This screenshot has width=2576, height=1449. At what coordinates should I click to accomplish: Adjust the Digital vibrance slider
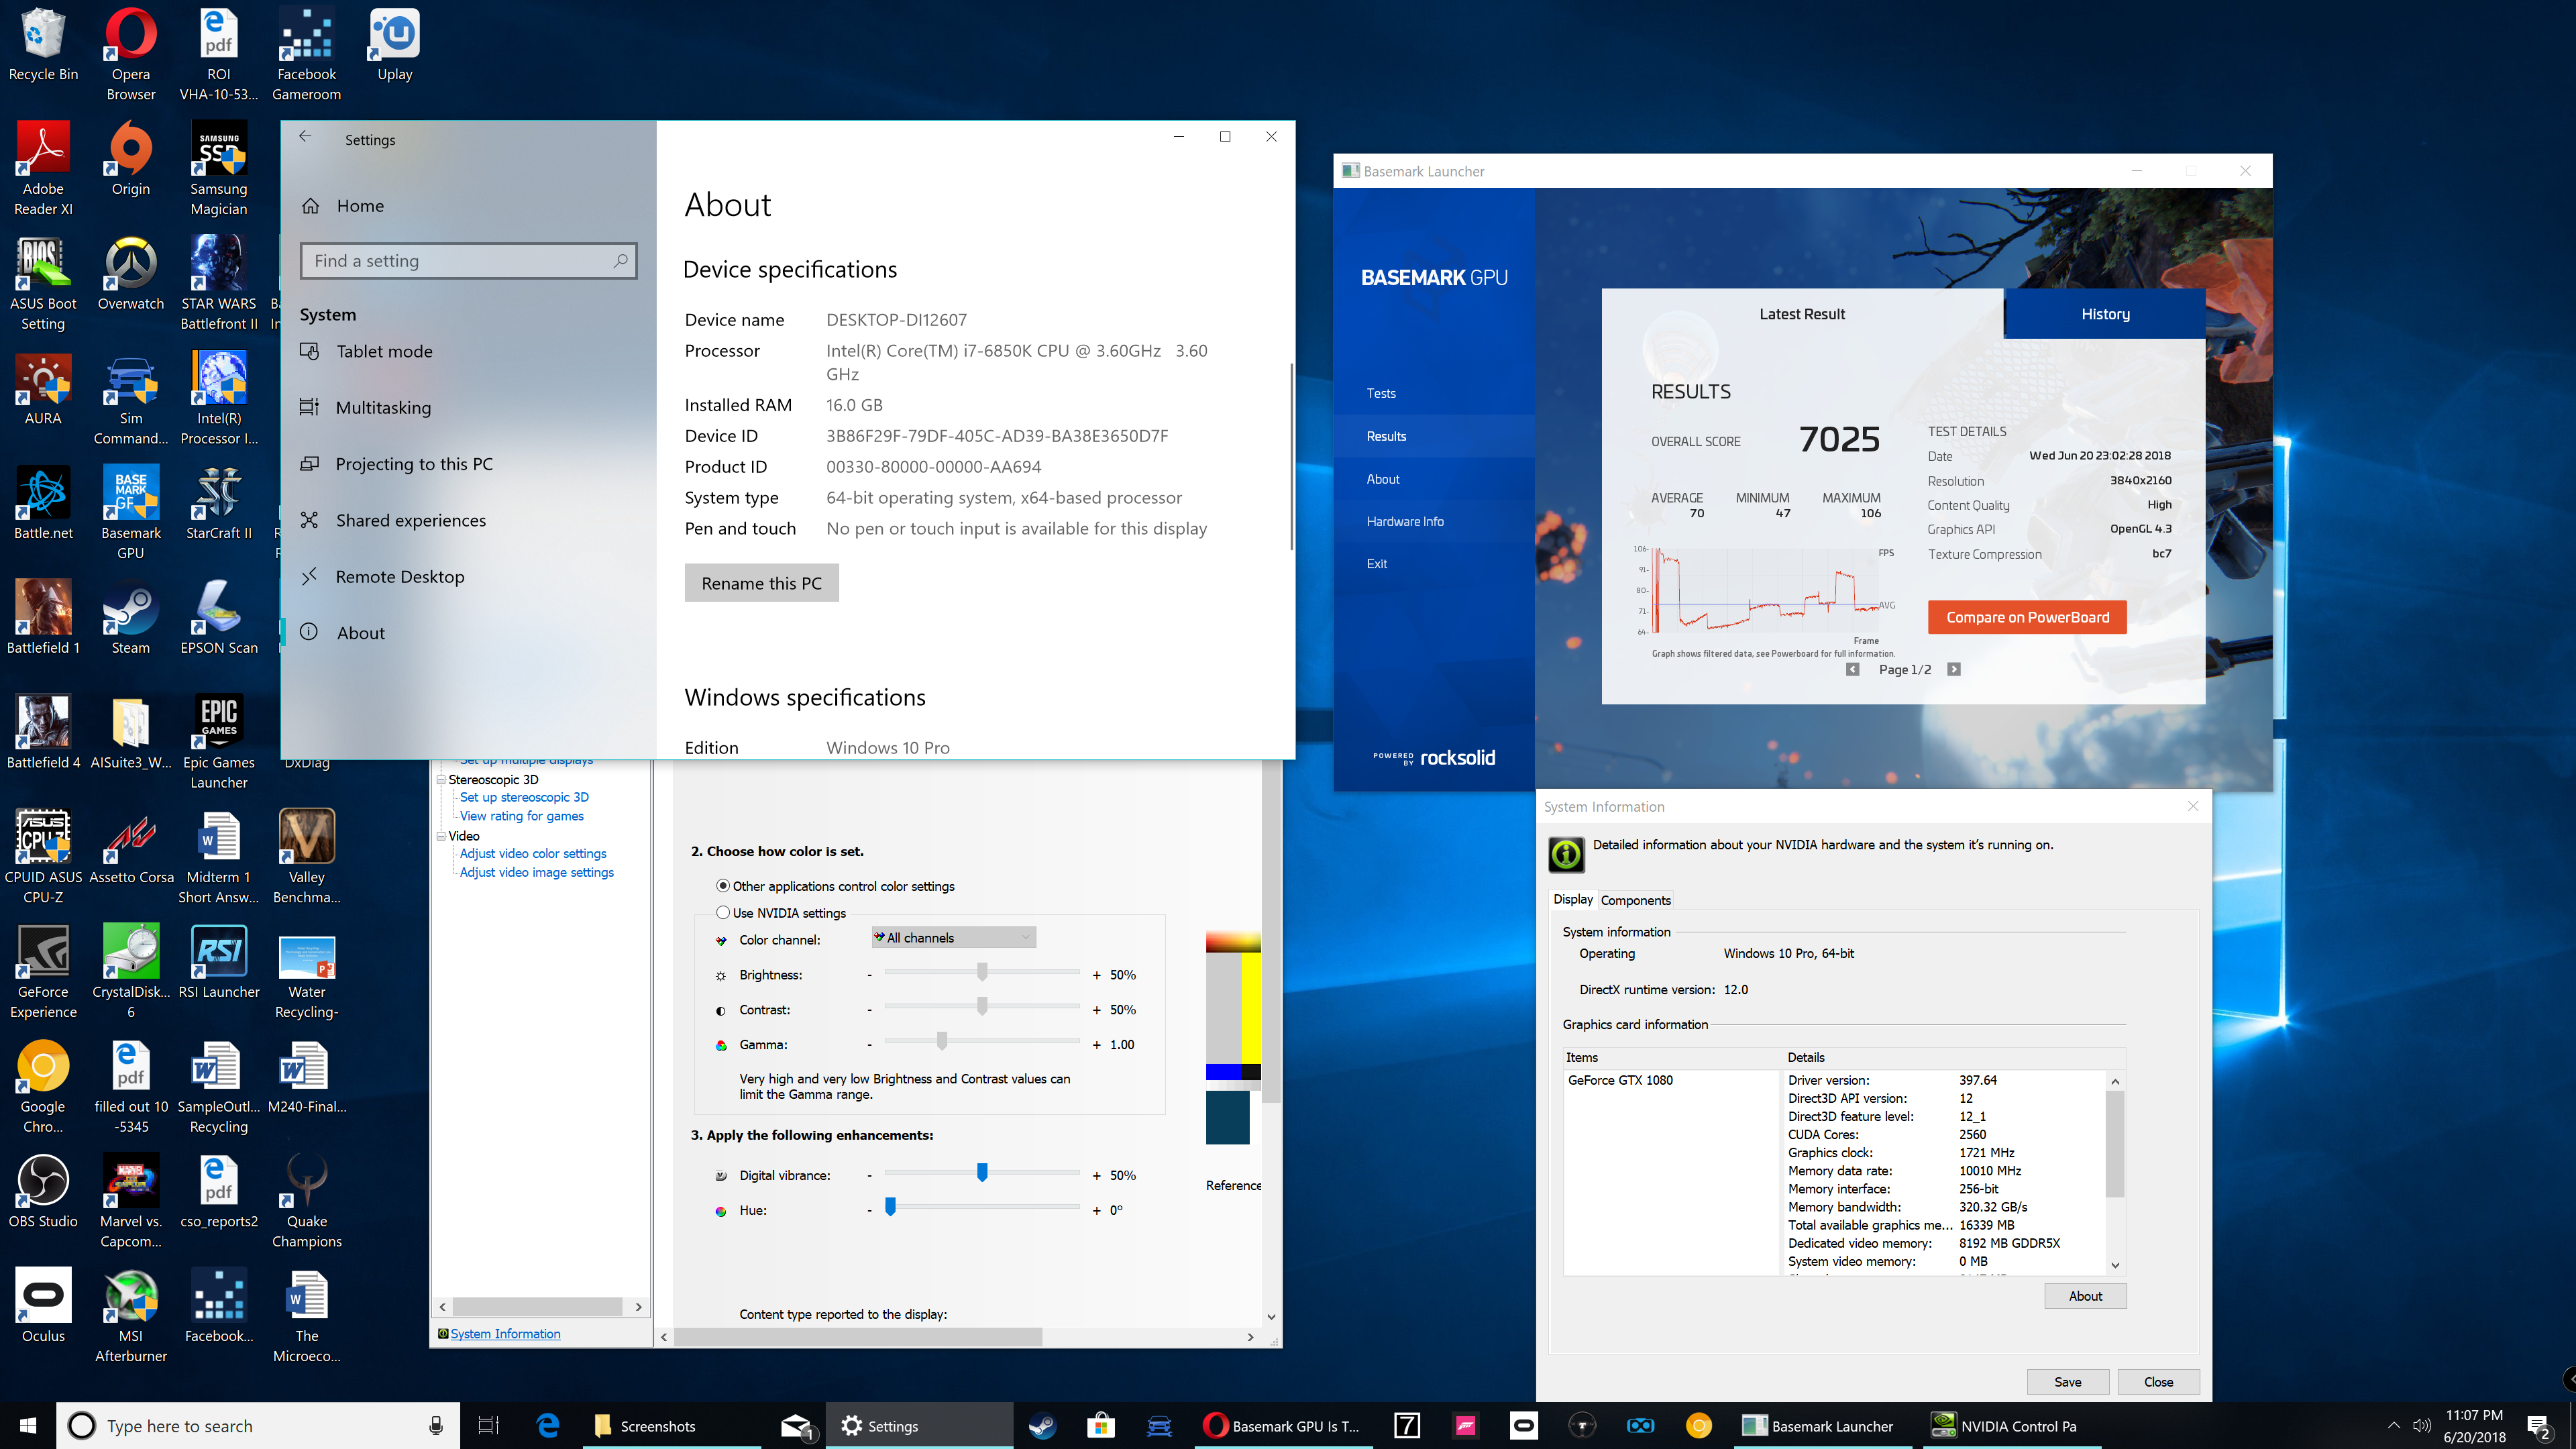pyautogui.click(x=982, y=1172)
